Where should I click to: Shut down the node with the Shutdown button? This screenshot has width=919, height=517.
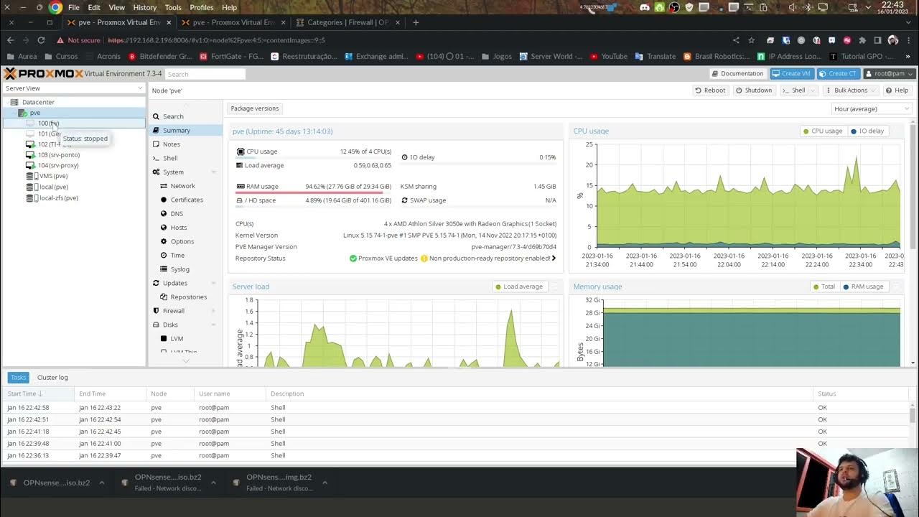click(754, 90)
